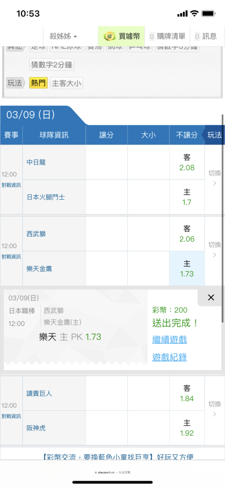Image resolution: width=225 pixels, height=488 pixels.
Task: View 對戰資訊 for 中日龍 game
Action: coord(11,185)
